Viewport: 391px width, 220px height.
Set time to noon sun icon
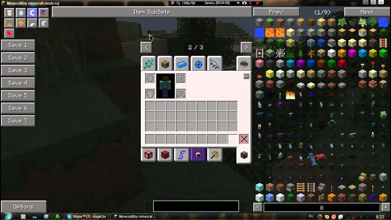point(21,23)
